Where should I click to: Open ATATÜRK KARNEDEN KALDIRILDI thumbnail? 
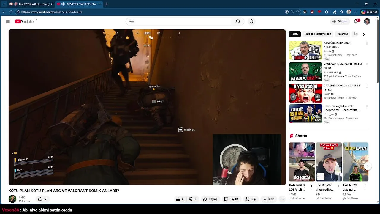[x=305, y=51]
